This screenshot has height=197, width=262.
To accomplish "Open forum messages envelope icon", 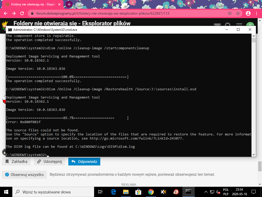I will coord(217,25).
